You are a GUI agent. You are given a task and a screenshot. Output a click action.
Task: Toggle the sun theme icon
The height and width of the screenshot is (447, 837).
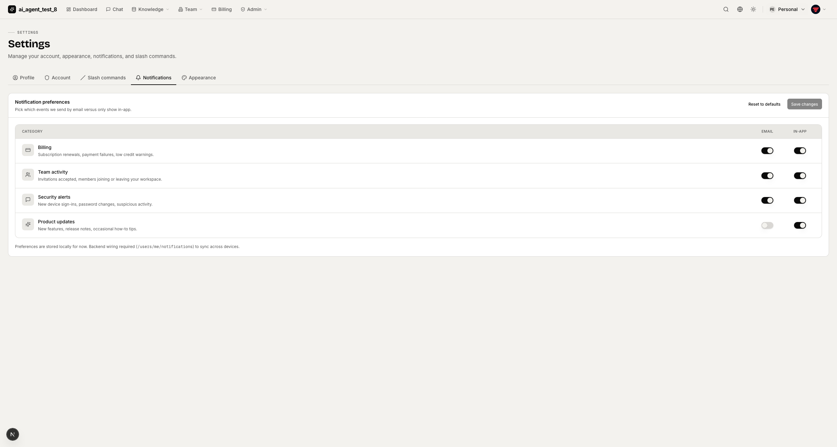pyautogui.click(x=753, y=9)
